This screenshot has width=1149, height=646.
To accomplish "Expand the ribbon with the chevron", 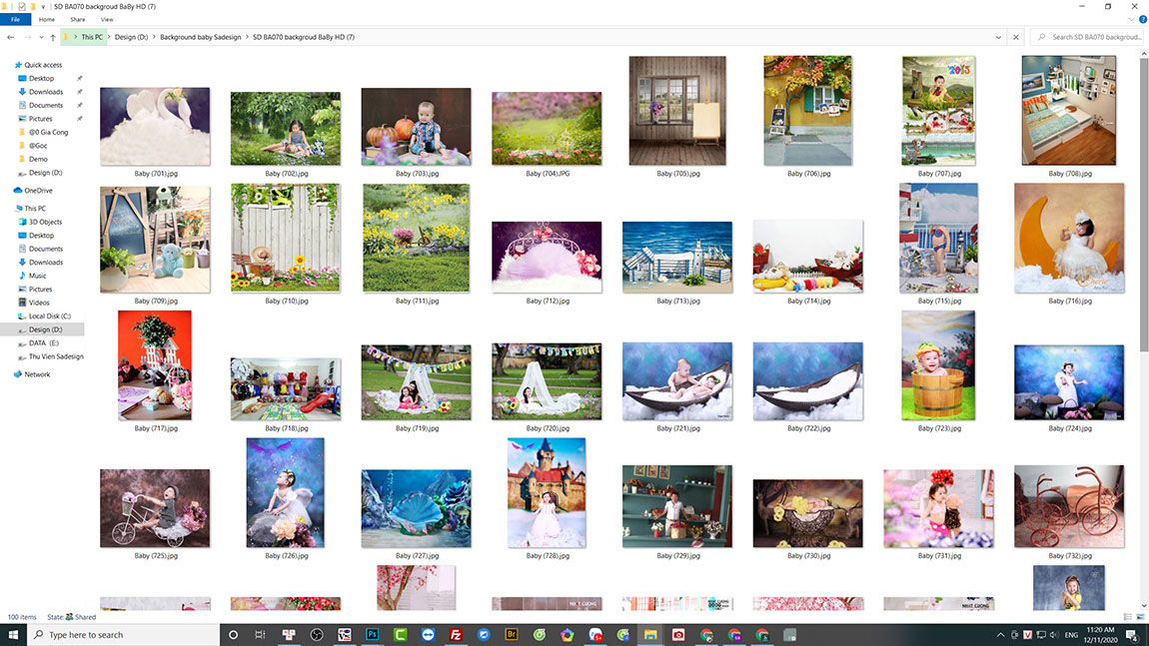I will coord(1131,20).
